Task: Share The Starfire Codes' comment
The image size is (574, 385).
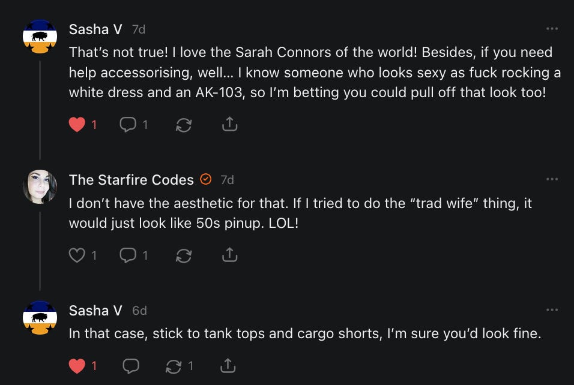Action: pos(229,255)
